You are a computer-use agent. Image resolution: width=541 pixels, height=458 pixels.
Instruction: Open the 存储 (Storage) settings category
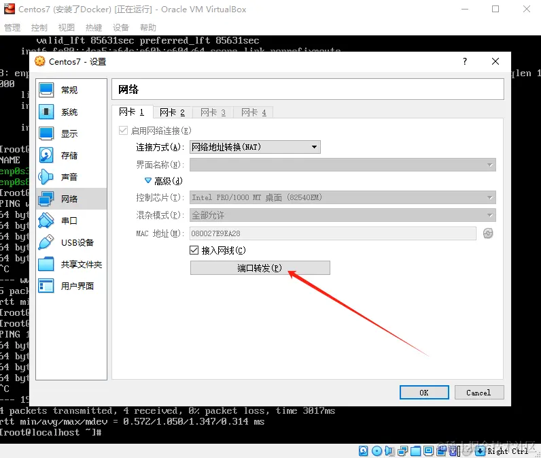(x=71, y=155)
